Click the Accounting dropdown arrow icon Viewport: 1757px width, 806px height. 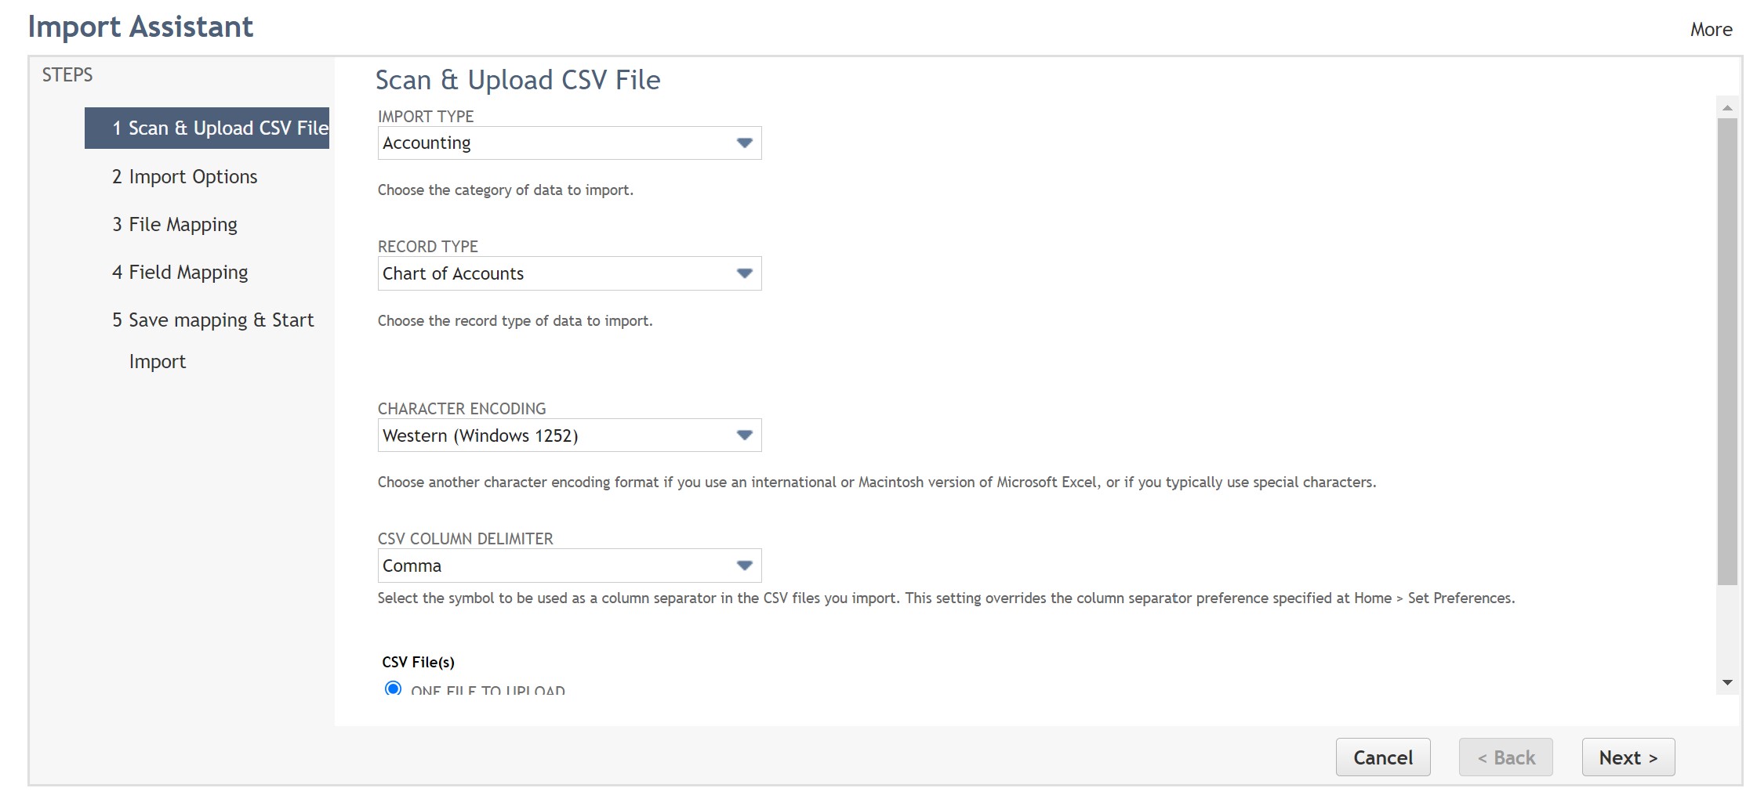click(x=743, y=143)
